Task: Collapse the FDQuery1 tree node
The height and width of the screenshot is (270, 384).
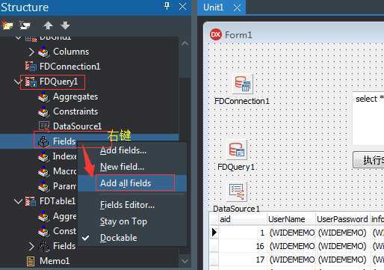Action: point(18,82)
